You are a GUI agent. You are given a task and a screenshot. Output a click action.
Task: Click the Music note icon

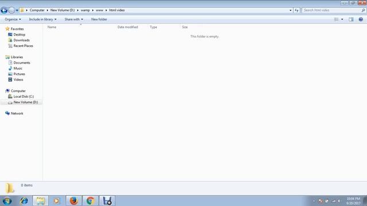click(10, 68)
